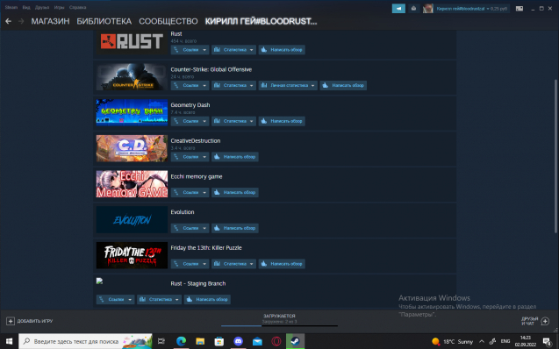Open the envelope notifications icon
559x349 pixels.
click(413, 9)
